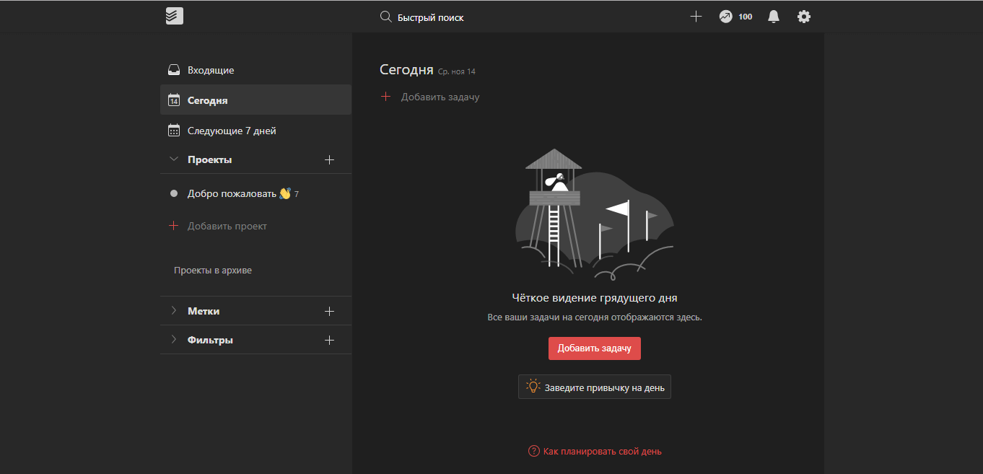Image resolution: width=983 pixels, height=474 pixels.
Task: Click the grey color dot of Добро пожаловать project
Action: coord(174,194)
